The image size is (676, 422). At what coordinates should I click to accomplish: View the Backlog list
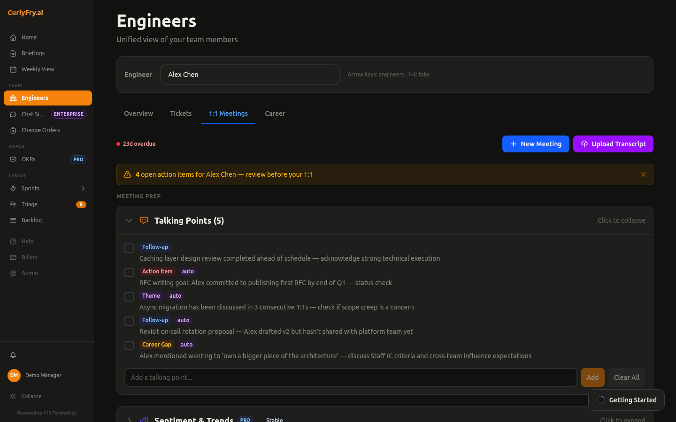[x=31, y=220]
